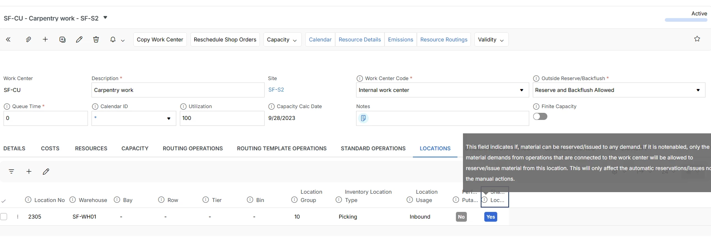Viewport: 711px width, 245px height.
Task: Click the delete trash can icon
Action: pos(96,39)
